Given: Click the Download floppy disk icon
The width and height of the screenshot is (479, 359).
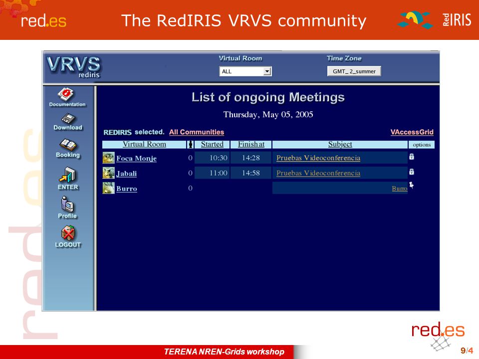Looking at the screenshot, I should [x=68, y=119].
